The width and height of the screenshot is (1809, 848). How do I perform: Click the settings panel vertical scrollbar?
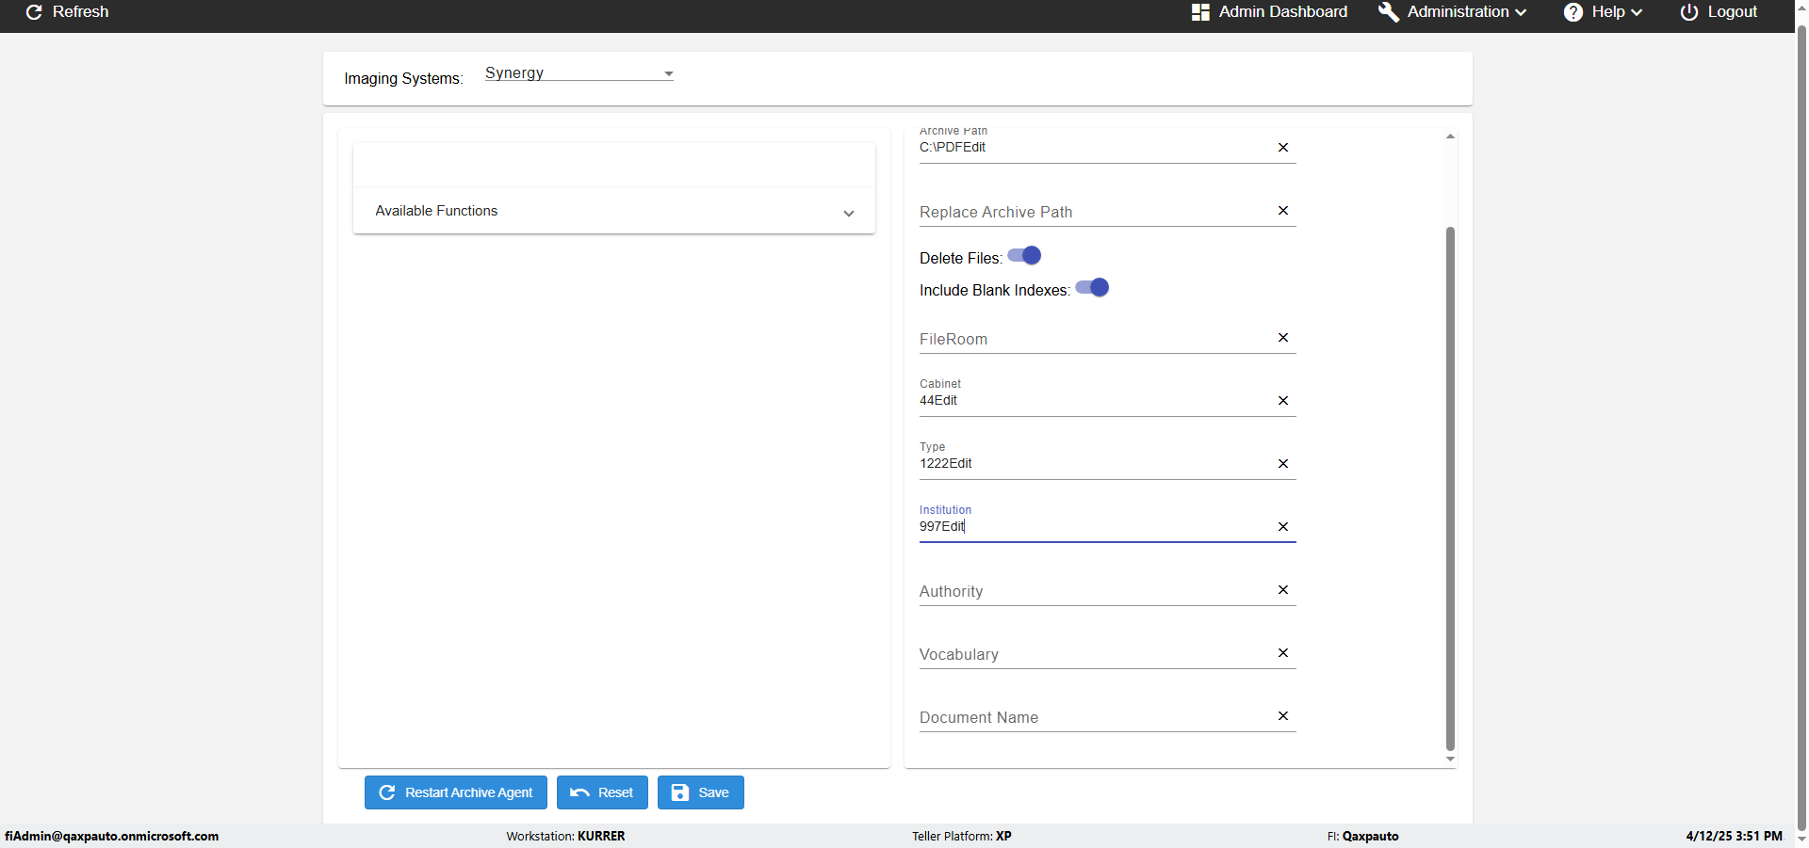coord(1450,489)
